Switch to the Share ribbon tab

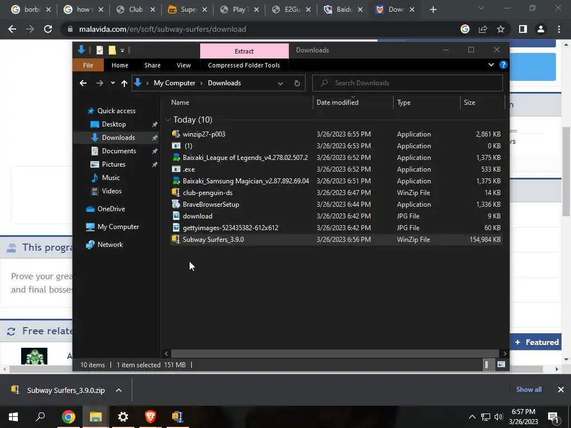tap(152, 65)
